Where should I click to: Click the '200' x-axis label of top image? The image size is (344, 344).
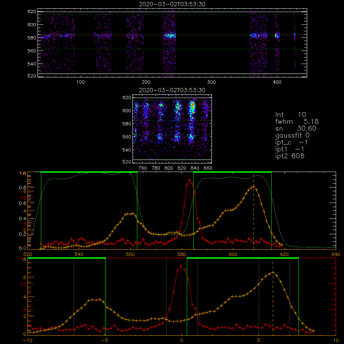146,82
